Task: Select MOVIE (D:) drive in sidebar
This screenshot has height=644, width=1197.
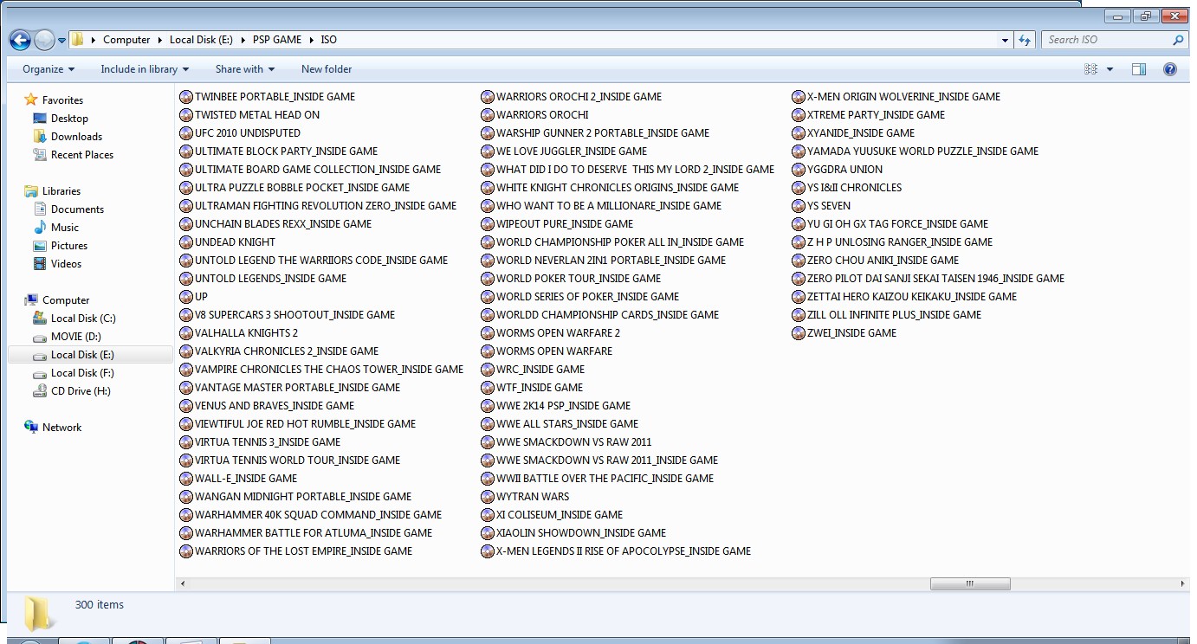Action: tap(76, 337)
